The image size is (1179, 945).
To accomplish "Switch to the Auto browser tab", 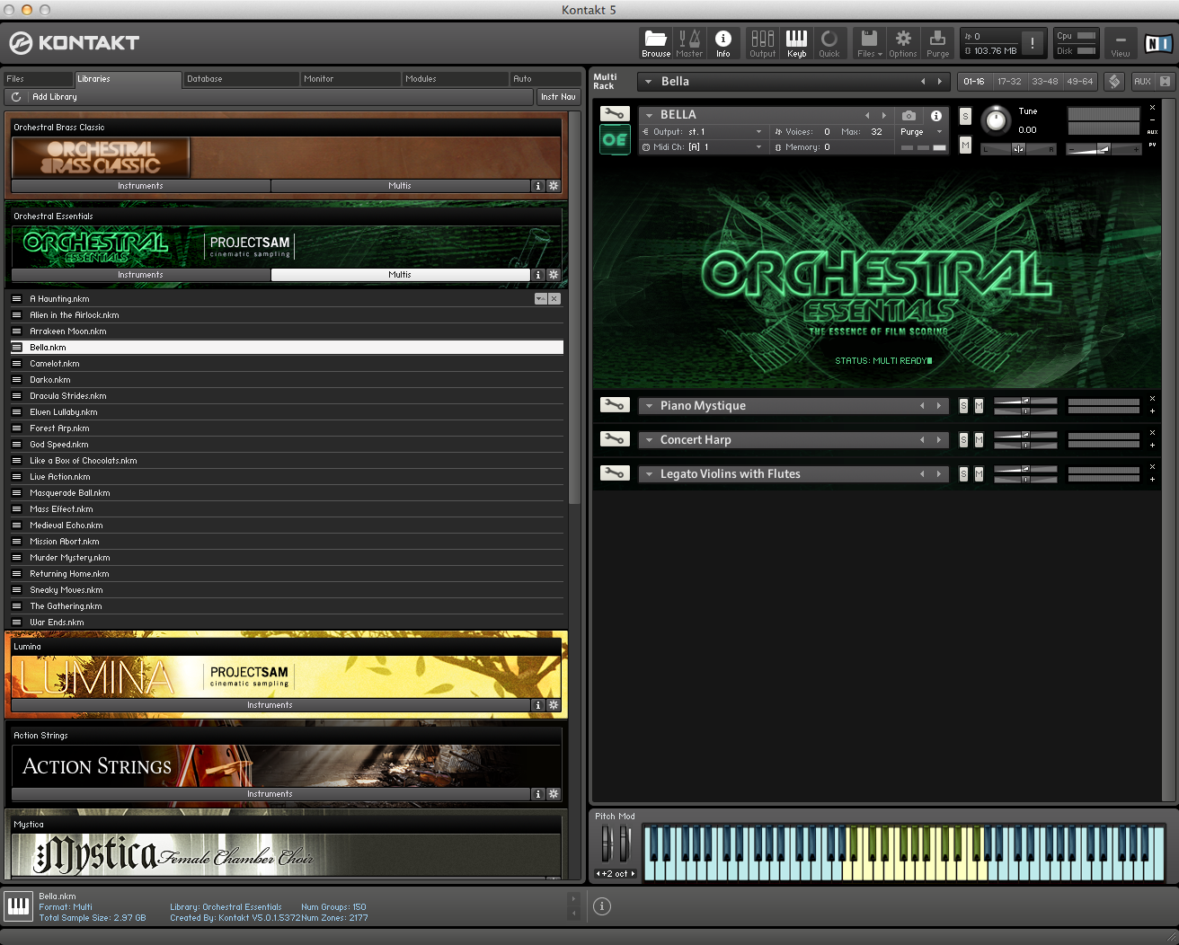I will click(x=545, y=79).
